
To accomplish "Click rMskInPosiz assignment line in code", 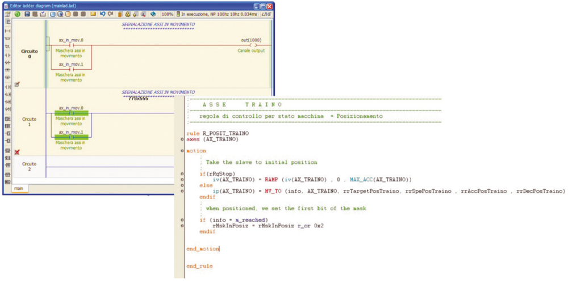I will tap(268, 226).
